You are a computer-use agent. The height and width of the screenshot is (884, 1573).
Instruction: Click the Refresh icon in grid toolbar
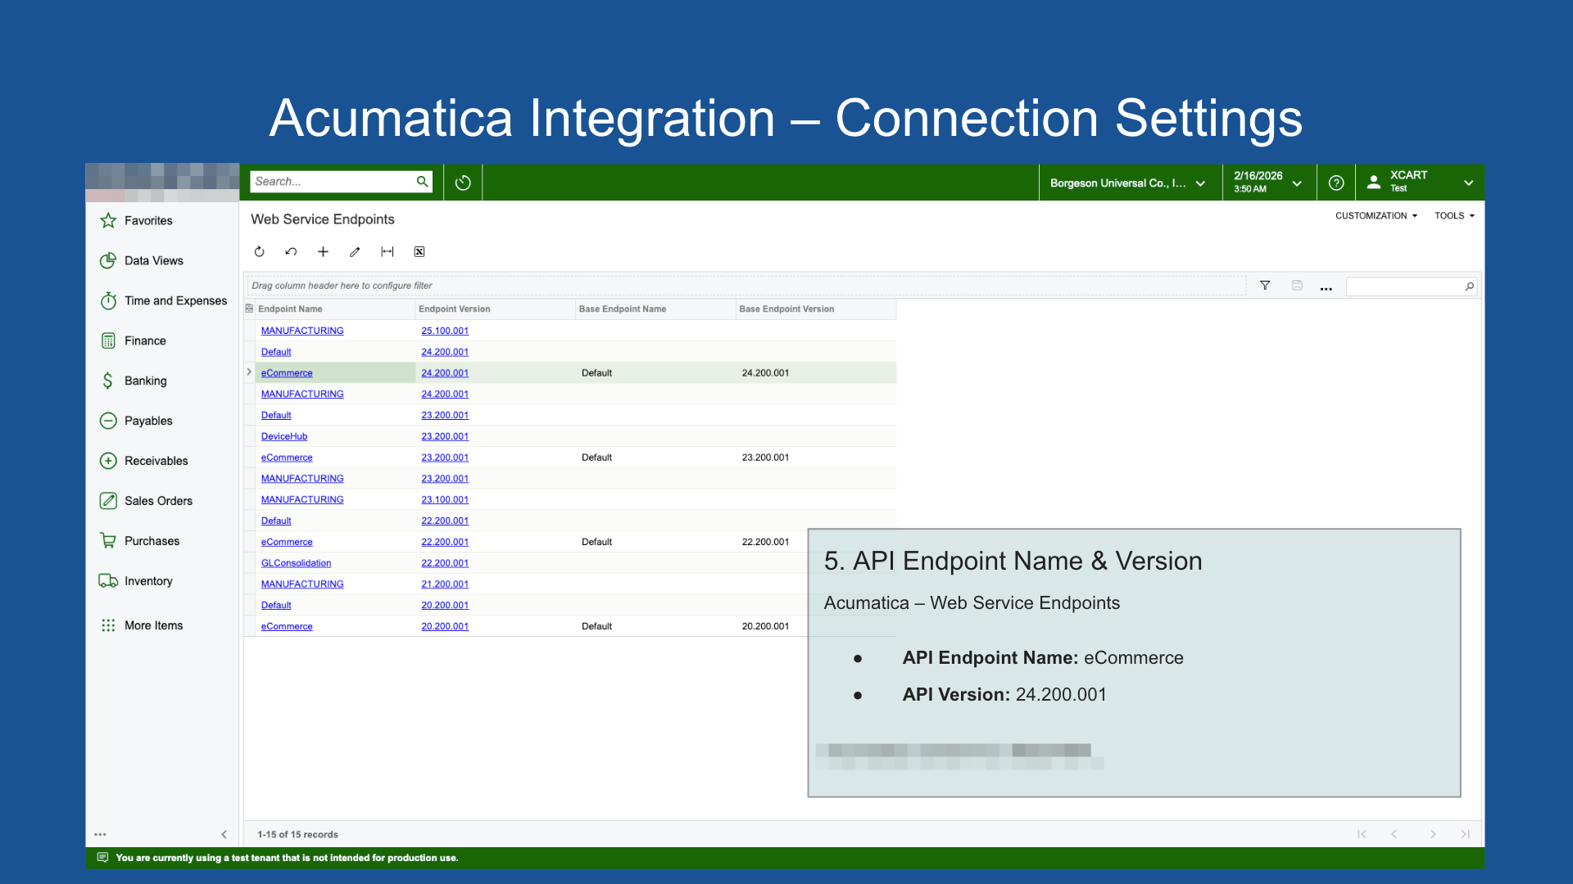point(259,252)
